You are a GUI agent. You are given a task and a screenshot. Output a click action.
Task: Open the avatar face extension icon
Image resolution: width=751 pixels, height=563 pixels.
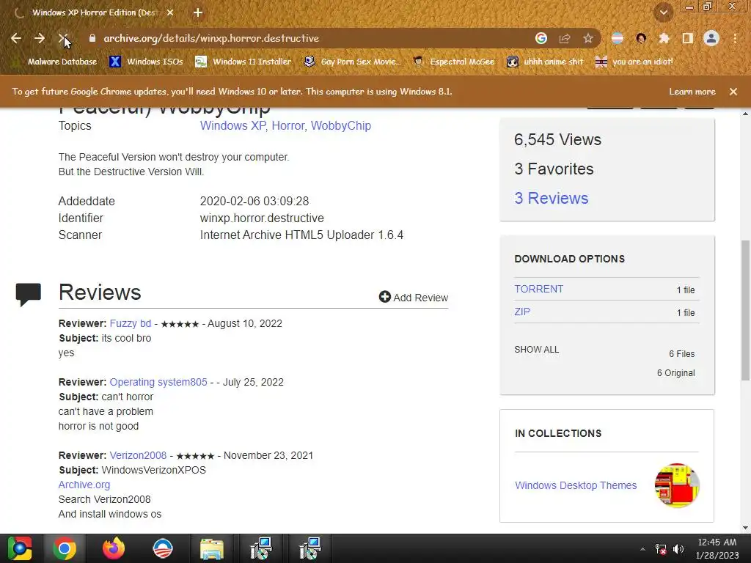pyautogui.click(x=641, y=38)
